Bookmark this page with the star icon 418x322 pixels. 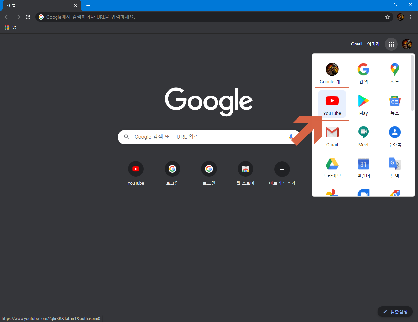pyautogui.click(x=387, y=17)
